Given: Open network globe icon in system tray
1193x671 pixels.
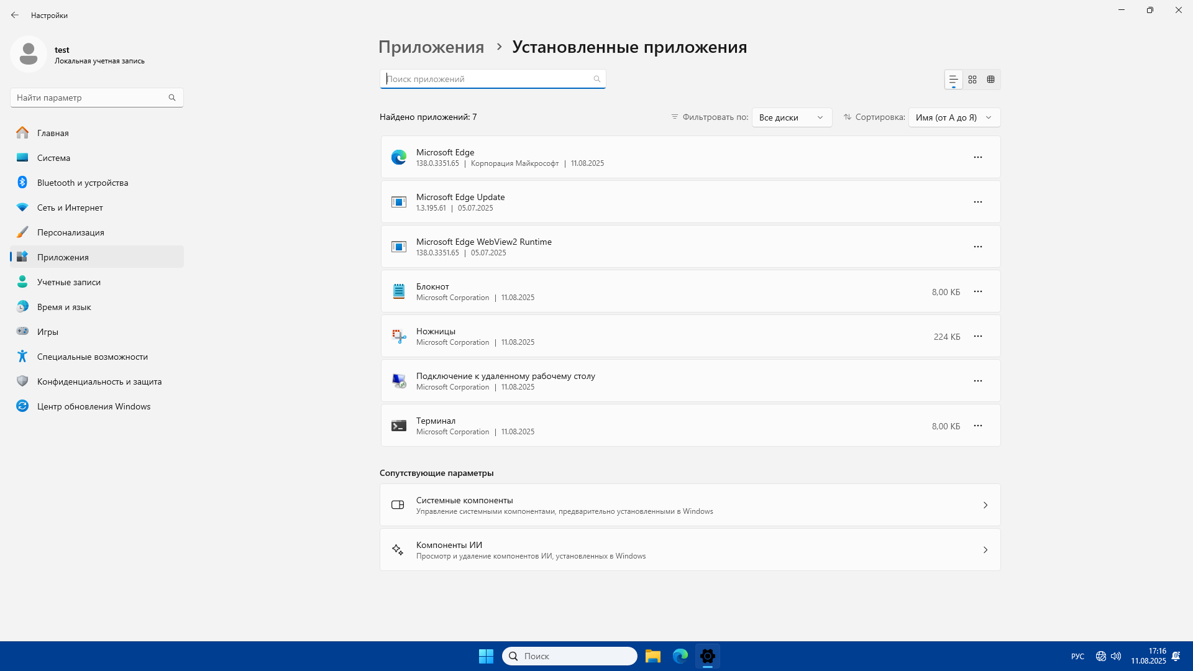Looking at the screenshot, I should pyautogui.click(x=1101, y=656).
